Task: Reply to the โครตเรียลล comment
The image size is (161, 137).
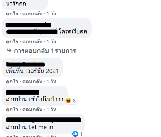Action: pos(32,42)
